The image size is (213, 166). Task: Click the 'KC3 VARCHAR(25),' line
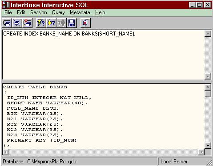pos(35,130)
